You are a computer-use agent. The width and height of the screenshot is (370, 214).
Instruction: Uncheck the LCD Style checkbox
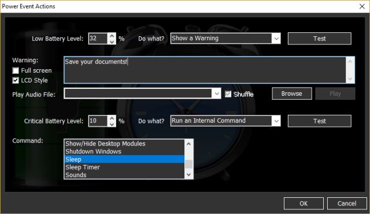point(16,80)
